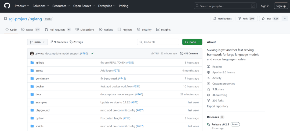Click the GitHub logo icon
This screenshot has height=131, width=290.
(7, 6)
